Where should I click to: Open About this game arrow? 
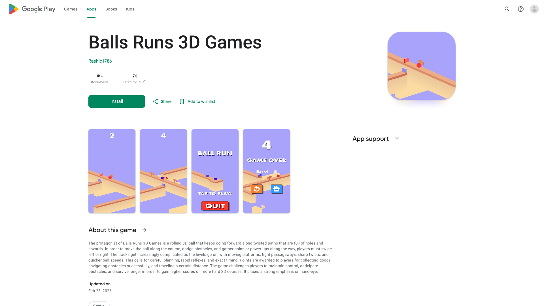tap(144, 230)
